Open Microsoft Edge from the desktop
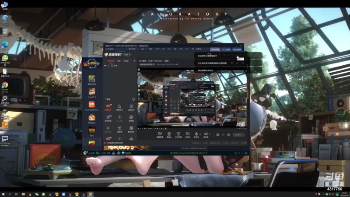Screen dimensions: 350x197 5,46
